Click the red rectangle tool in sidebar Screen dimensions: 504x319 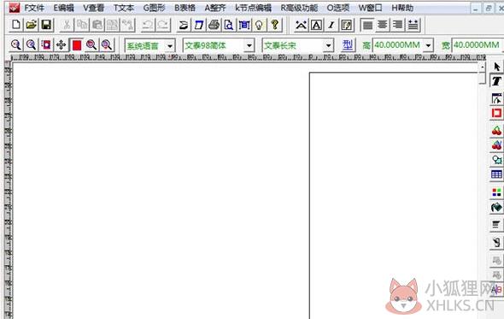(x=496, y=113)
